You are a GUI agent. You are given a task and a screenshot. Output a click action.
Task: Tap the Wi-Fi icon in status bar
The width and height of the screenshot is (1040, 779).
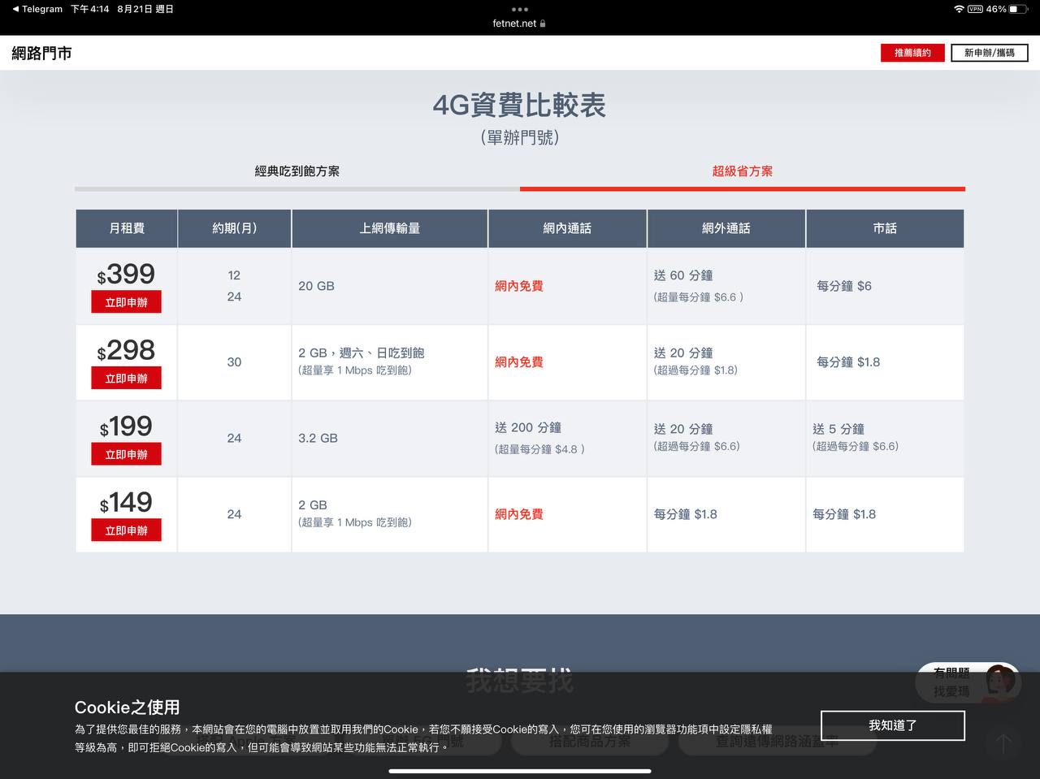959,9
